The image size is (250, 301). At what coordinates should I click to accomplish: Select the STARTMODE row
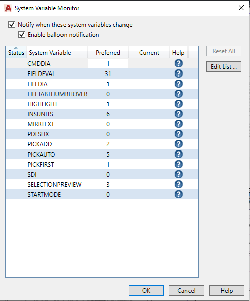[102, 194]
